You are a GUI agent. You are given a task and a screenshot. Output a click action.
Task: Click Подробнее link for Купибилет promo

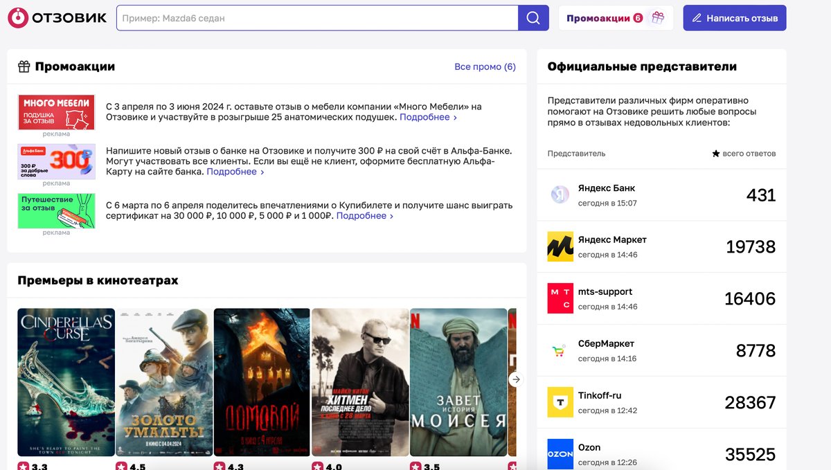coord(365,216)
